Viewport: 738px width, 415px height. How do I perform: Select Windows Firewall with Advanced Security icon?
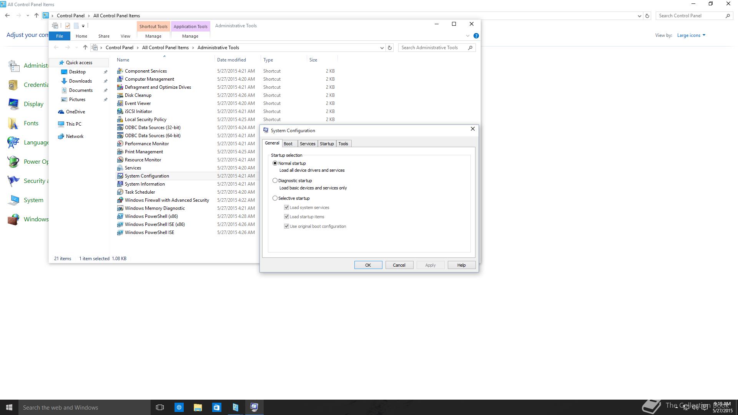coord(120,200)
